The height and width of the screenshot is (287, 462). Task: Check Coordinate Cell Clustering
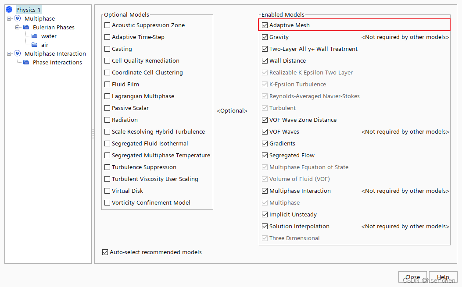tap(107, 72)
